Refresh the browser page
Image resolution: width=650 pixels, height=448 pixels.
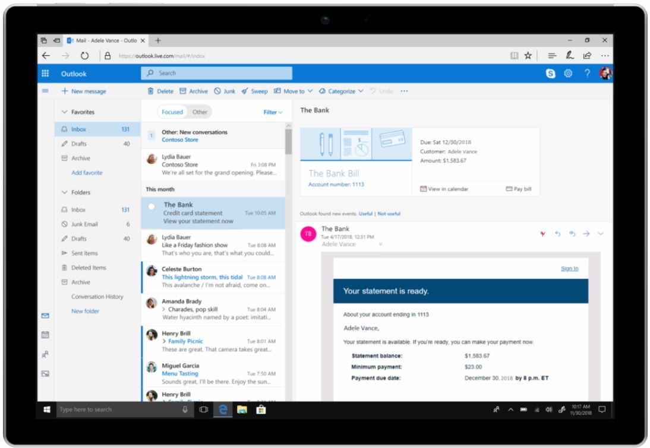(84, 56)
